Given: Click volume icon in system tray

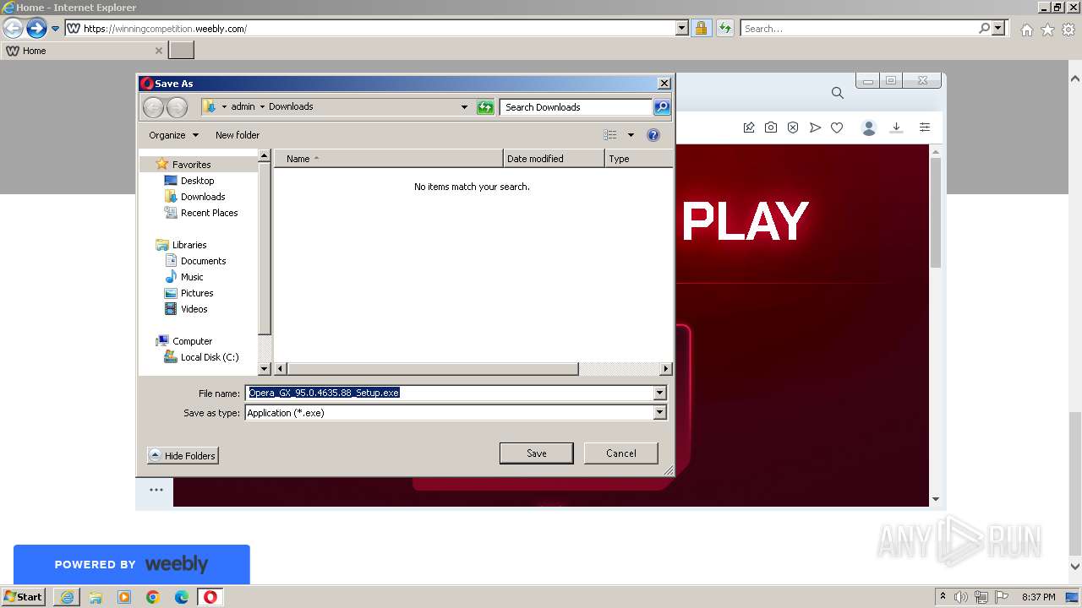Looking at the screenshot, I should [961, 597].
